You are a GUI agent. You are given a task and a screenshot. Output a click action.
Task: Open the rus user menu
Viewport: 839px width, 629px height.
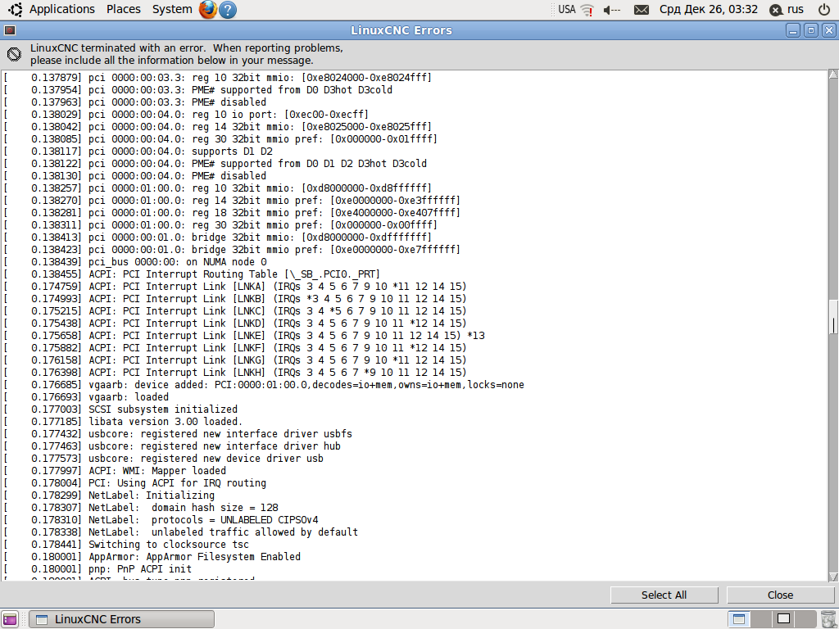tap(787, 10)
